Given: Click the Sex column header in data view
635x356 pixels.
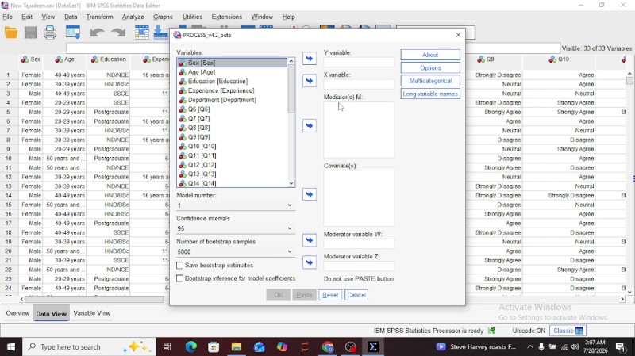Looking at the screenshot, I should [x=31, y=59].
